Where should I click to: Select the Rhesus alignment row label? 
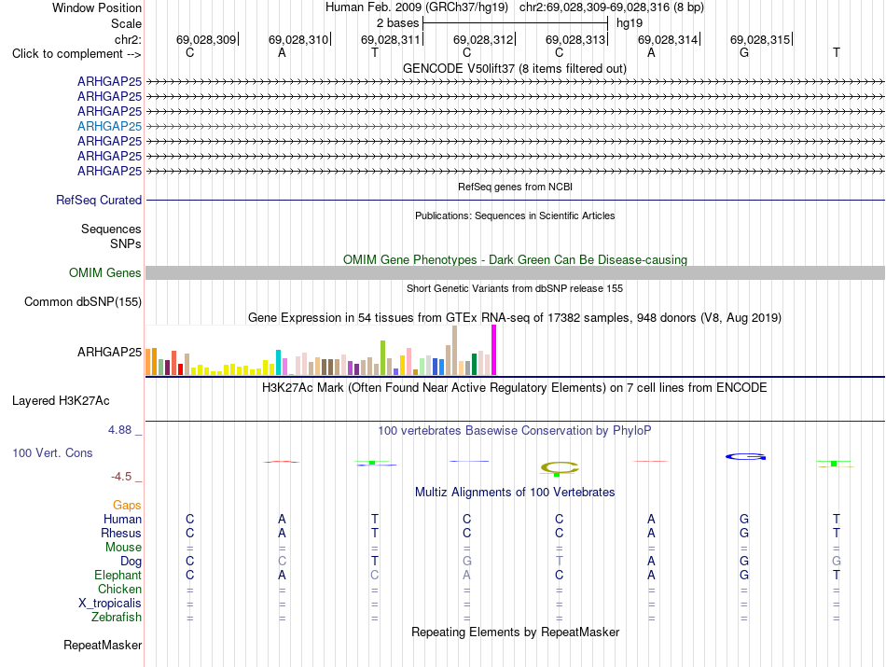121,533
